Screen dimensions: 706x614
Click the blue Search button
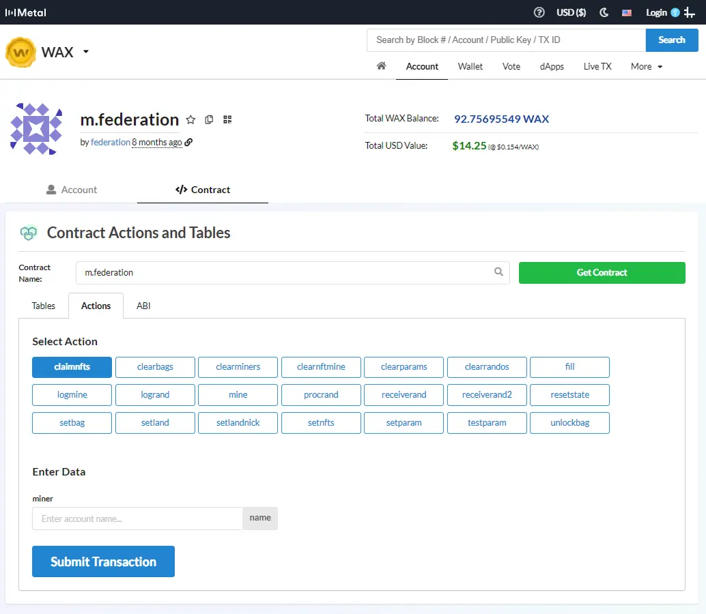[672, 40]
